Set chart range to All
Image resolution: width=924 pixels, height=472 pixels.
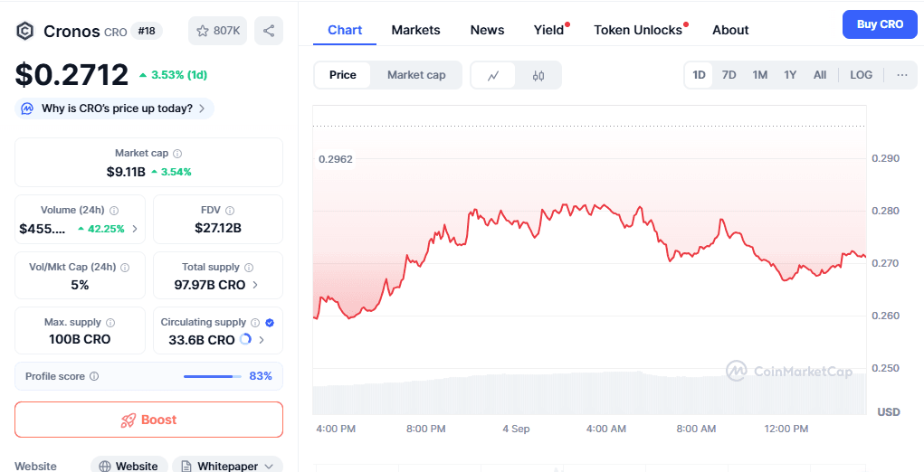[820, 75]
